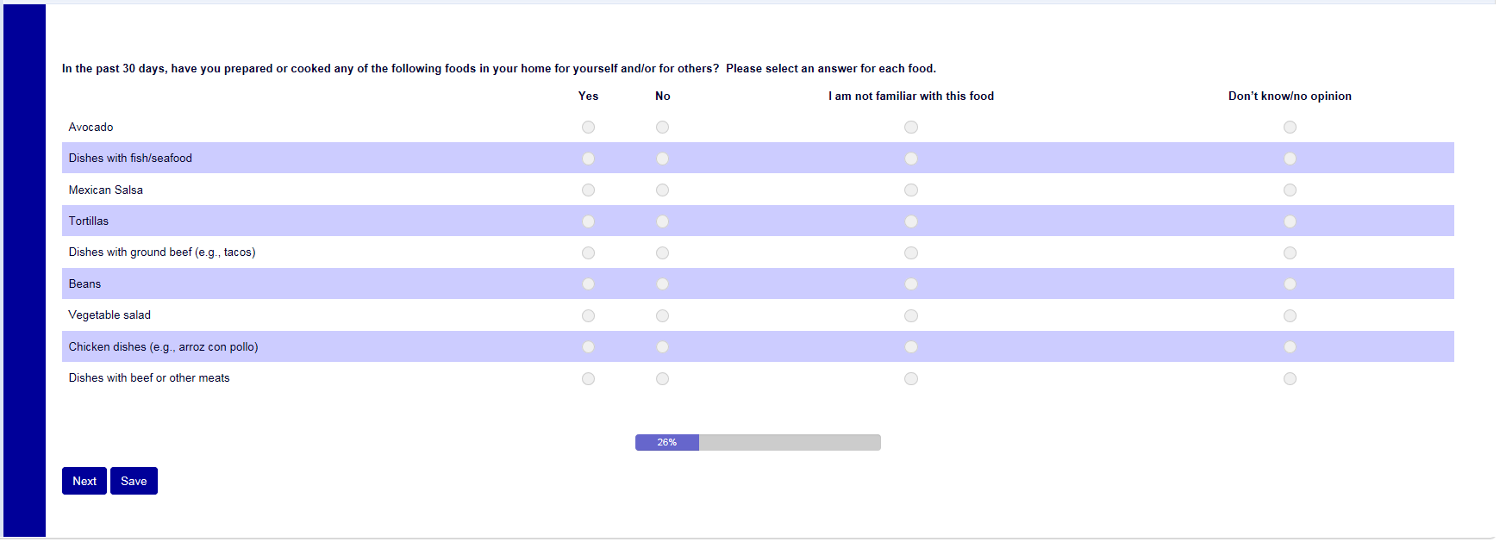Select Don't know for fish/seafood dishes
Viewport: 1506px width, 542px height.
click(x=1290, y=159)
